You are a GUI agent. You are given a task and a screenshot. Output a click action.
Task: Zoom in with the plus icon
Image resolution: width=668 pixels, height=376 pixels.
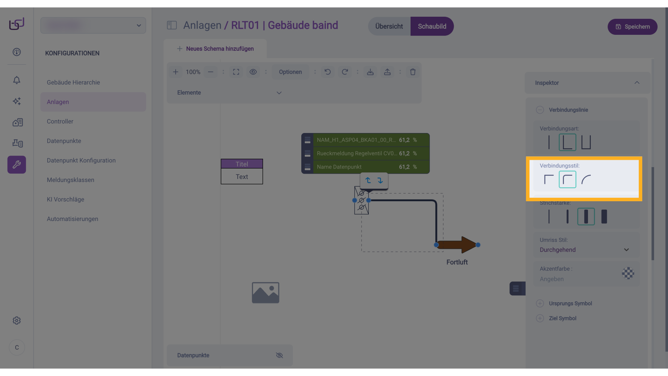pos(176,72)
